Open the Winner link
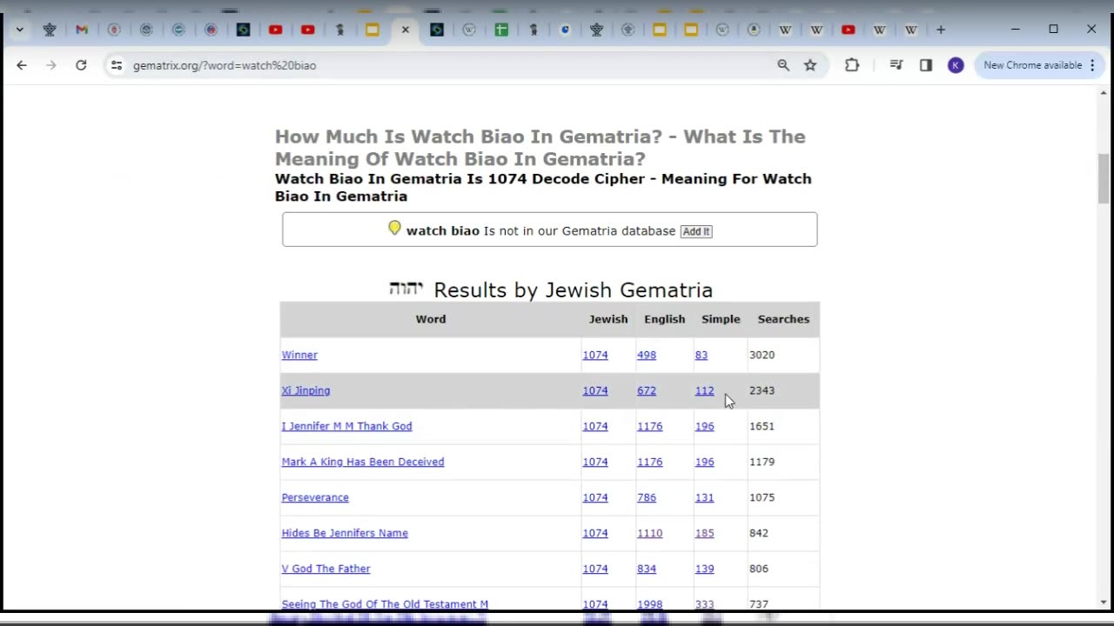 pyautogui.click(x=299, y=355)
